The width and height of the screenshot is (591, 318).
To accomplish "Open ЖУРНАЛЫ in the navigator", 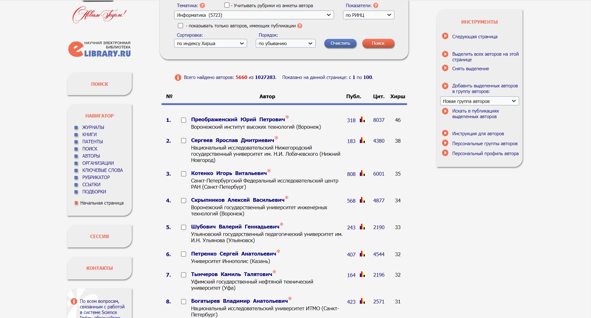I will click(93, 127).
